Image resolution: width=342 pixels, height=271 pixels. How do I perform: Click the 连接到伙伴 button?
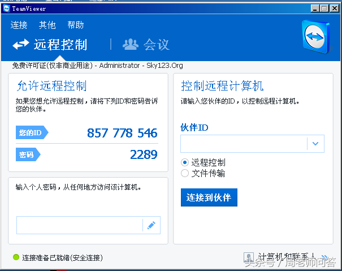pos(209,197)
